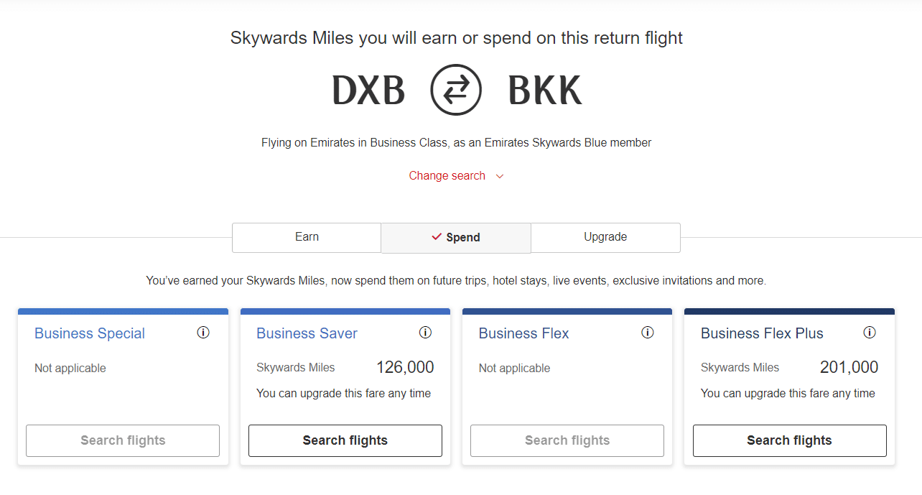The height and width of the screenshot is (495, 922).
Task: Open the Upgrade tab
Action: click(x=605, y=237)
